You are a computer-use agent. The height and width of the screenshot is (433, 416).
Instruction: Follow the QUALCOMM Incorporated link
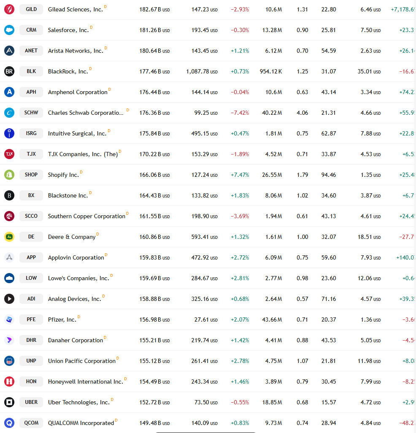point(81,423)
